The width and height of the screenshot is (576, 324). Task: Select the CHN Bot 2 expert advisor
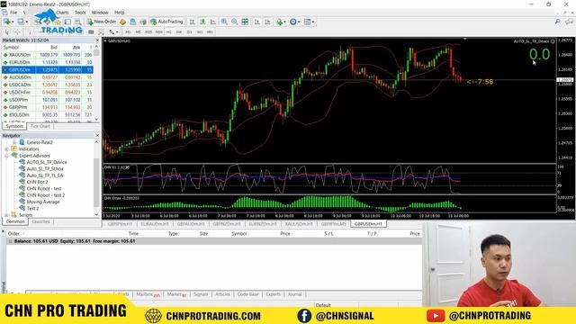click(x=37, y=182)
